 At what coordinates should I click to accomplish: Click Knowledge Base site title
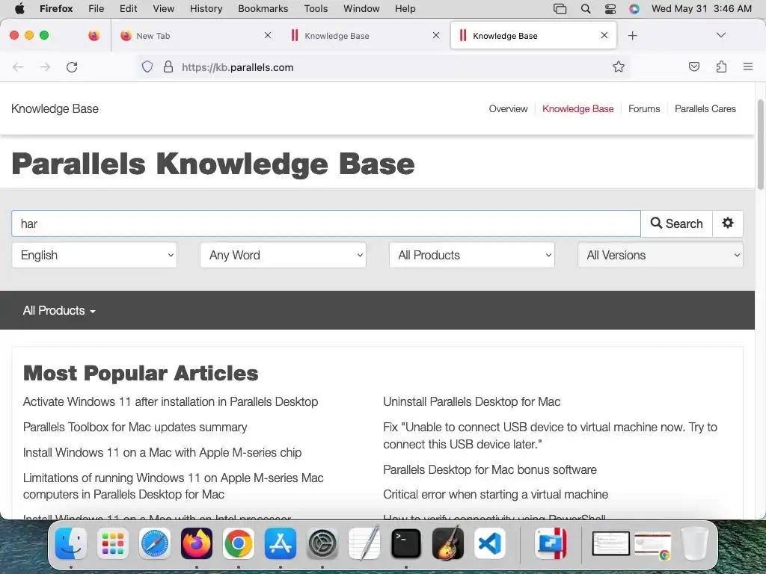(x=55, y=109)
